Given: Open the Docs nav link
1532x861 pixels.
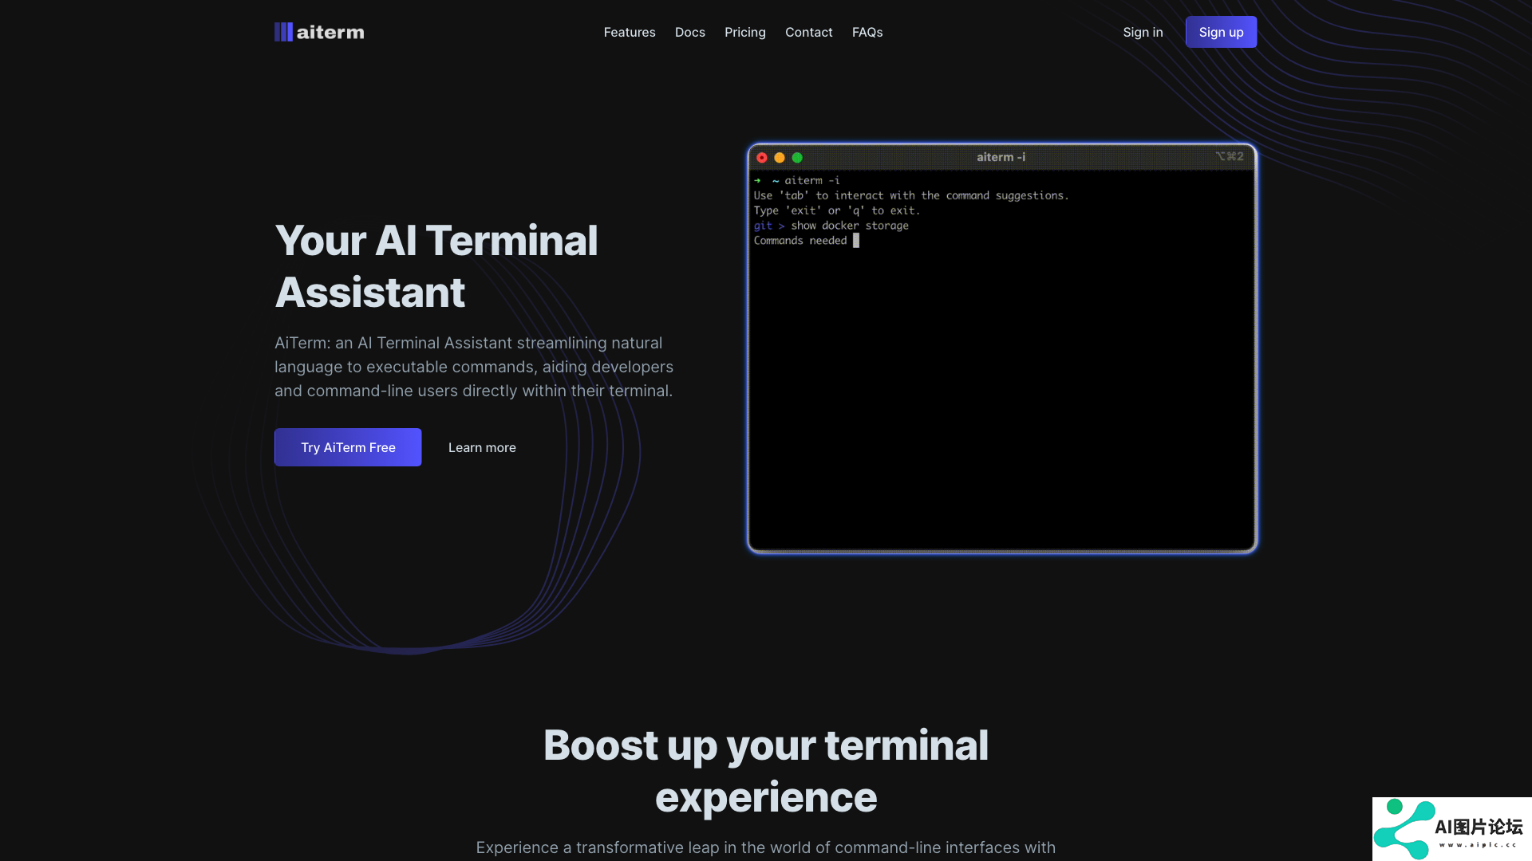Looking at the screenshot, I should point(690,32).
